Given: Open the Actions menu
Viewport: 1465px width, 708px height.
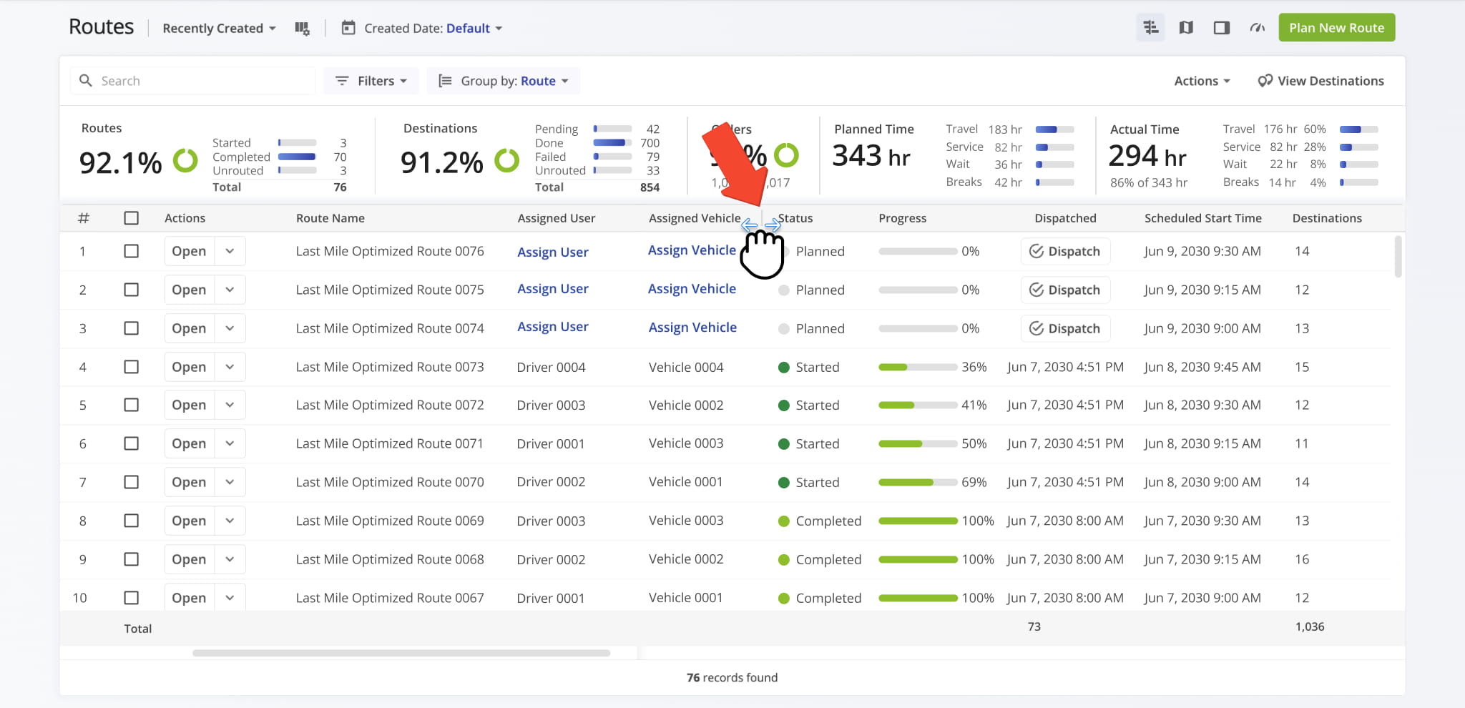Looking at the screenshot, I should pyautogui.click(x=1202, y=81).
